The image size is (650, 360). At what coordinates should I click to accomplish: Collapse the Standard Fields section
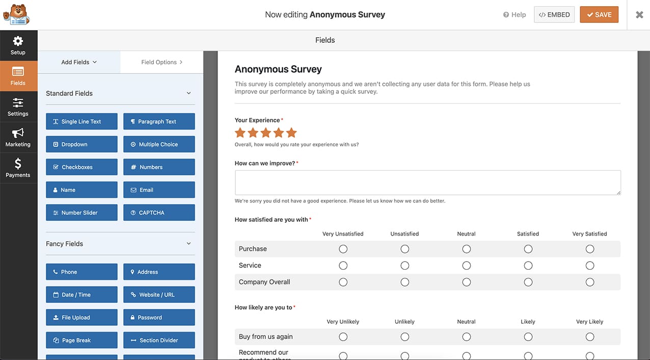(x=188, y=93)
